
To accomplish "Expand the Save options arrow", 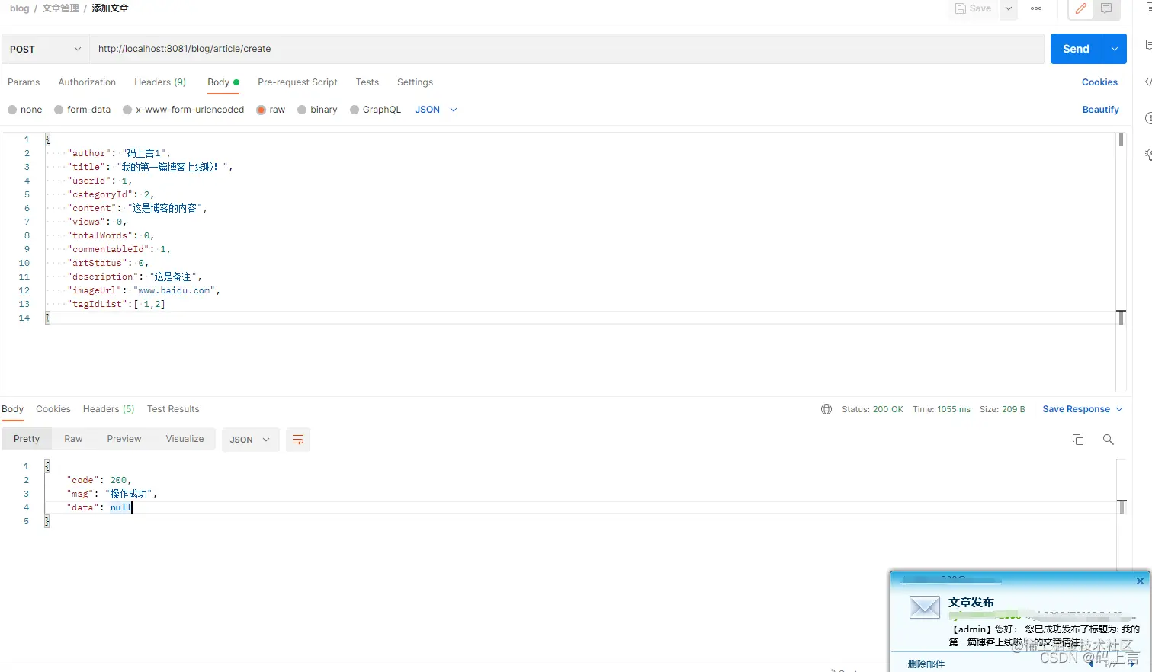I will click(1009, 8).
